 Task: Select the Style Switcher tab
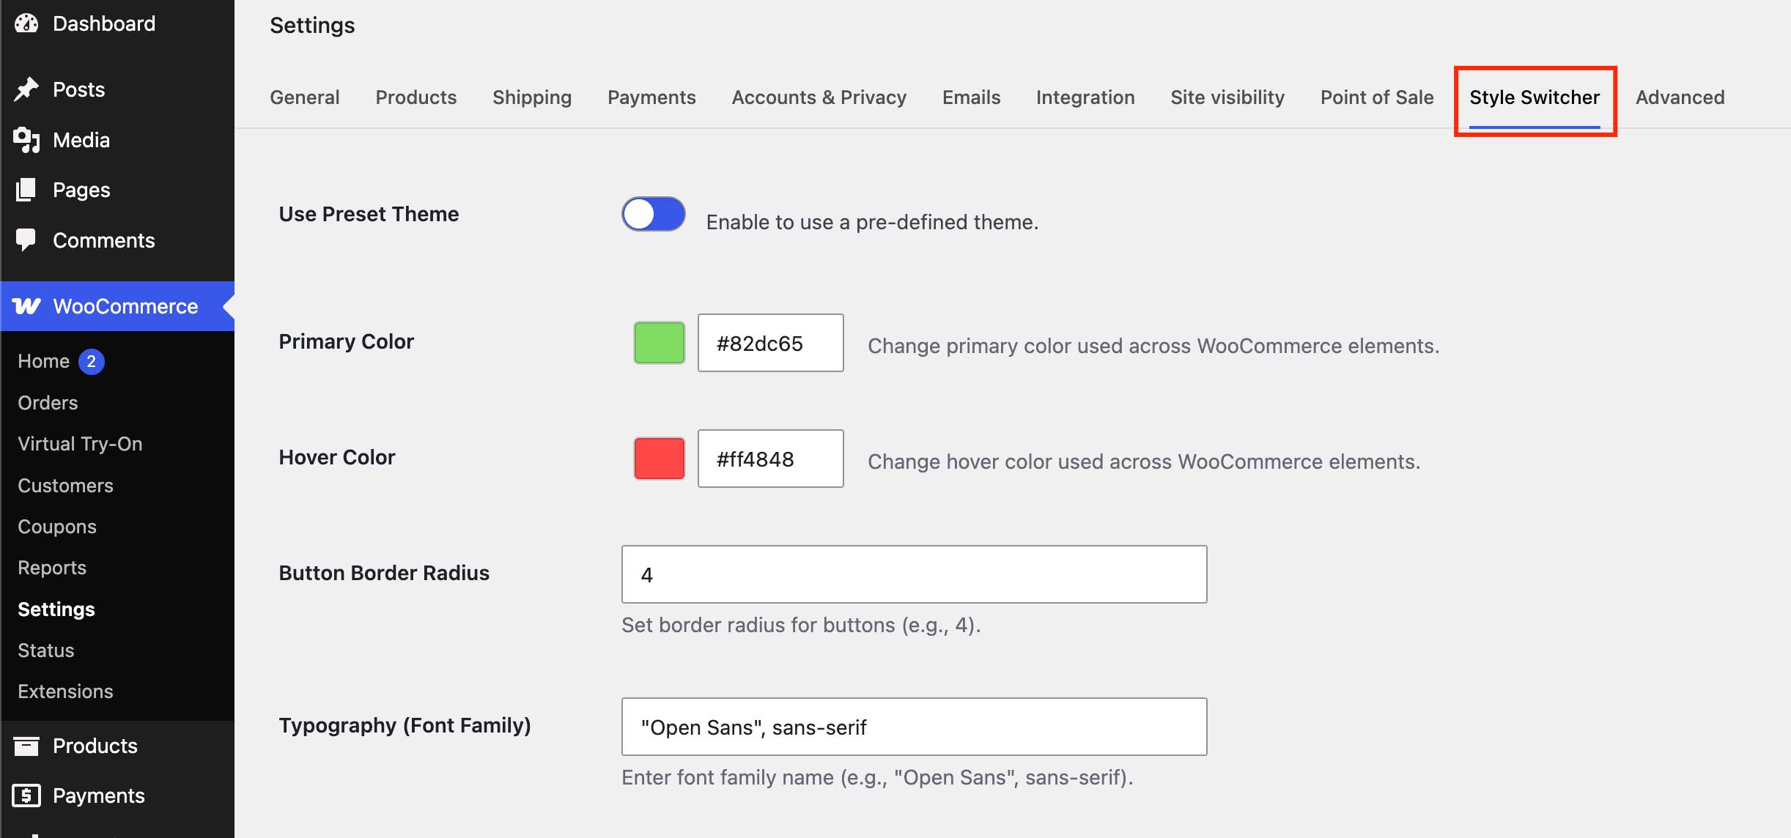coord(1535,97)
